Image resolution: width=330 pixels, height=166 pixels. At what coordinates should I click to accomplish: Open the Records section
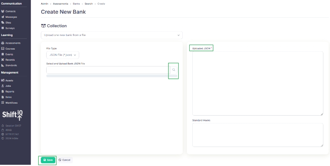coord(10,60)
